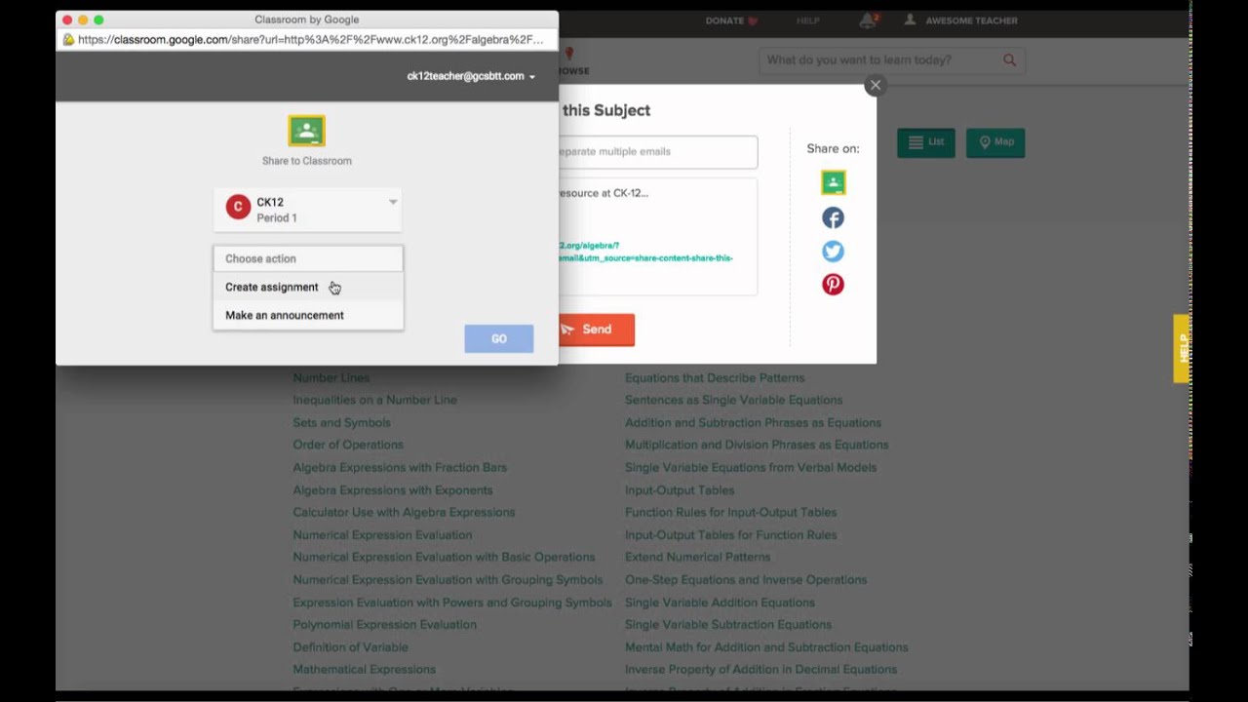Share on Facebook icon
Image resolution: width=1248 pixels, height=702 pixels.
(x=833, y=217)
